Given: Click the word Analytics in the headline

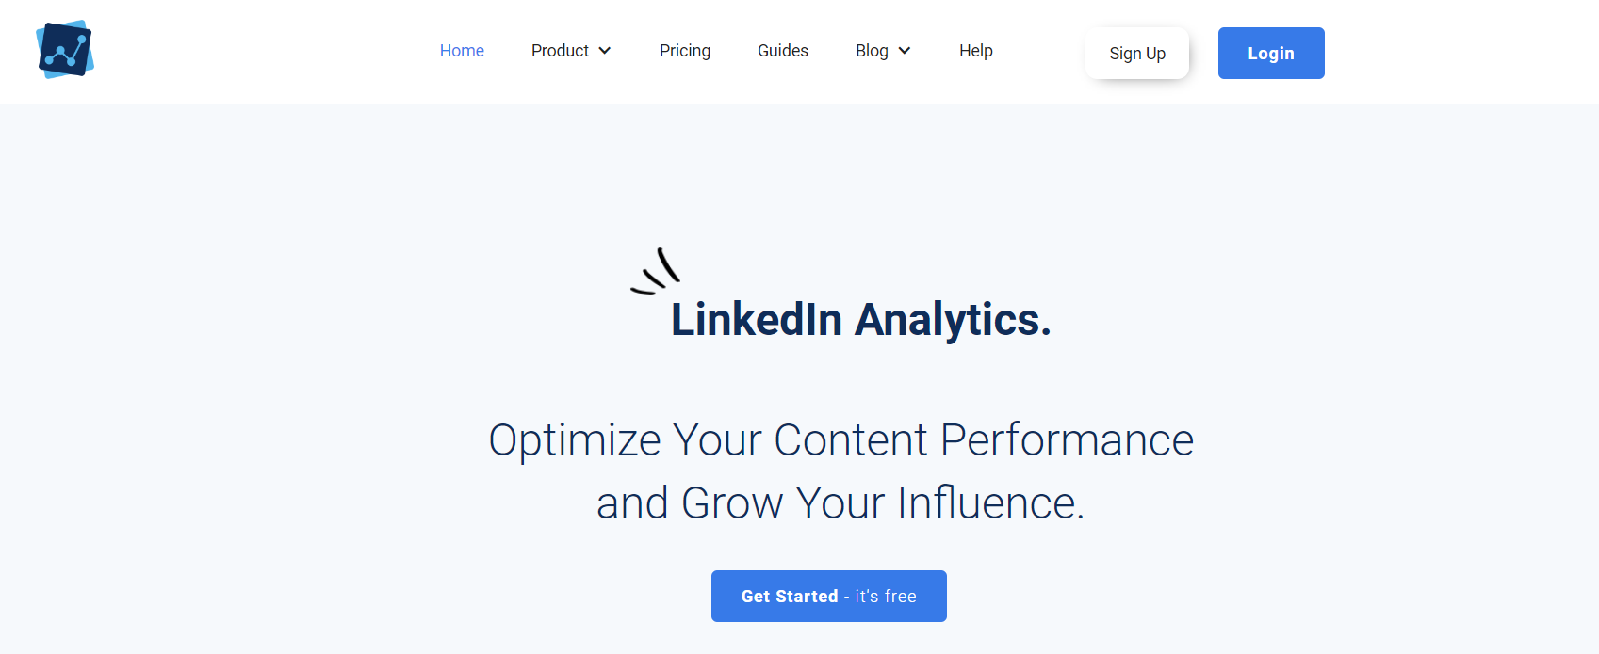Looking at the screenshot, I should [953, 320].
